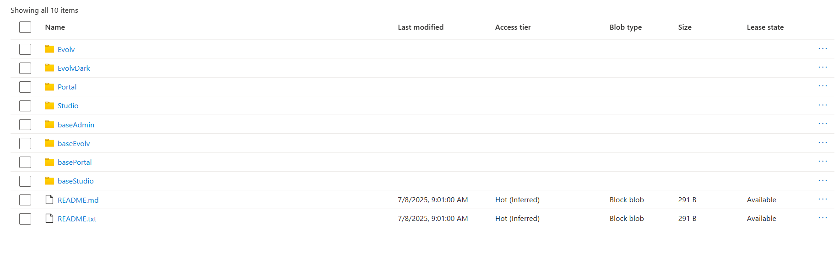Sort by Last modified column header
Viewport: 839px width, 257px height.
(x=420, y=27)
